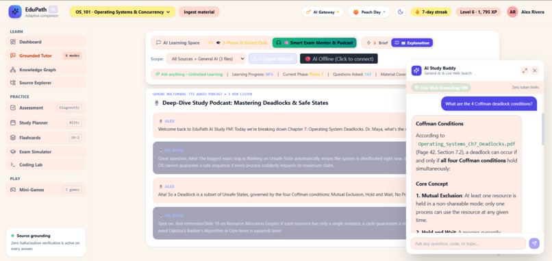Viewport: 552px width, 261px height.
Task: Open Coding Lab in the sidebar
Action: click(46, 164)
